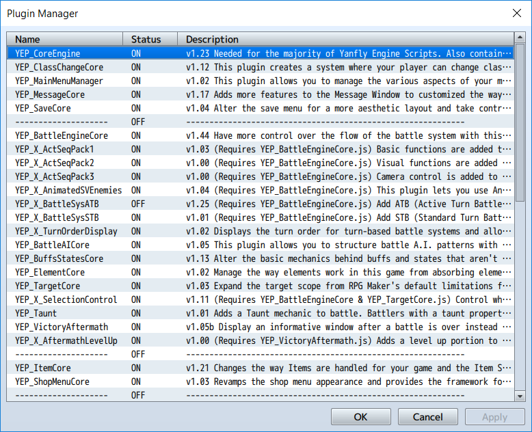Select the YEP_CoreEngine plugin row
This screenshot has width=532, height=432.
pos(261,53)
